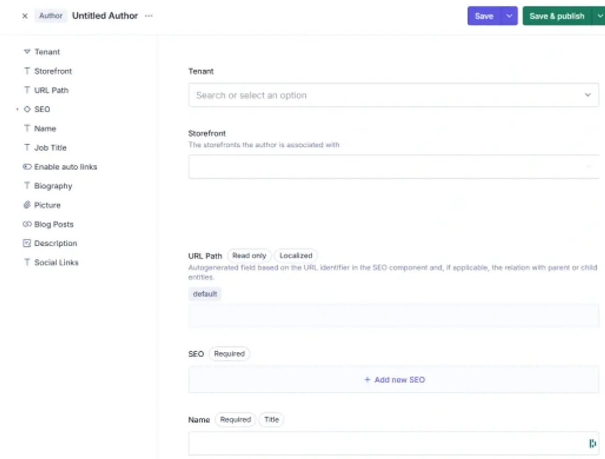
Task: Expand the SEO item arrow in sidebar
Action: 18,109
